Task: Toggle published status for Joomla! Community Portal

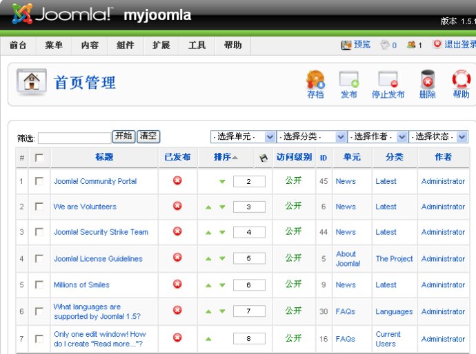Action: [177, 180]
